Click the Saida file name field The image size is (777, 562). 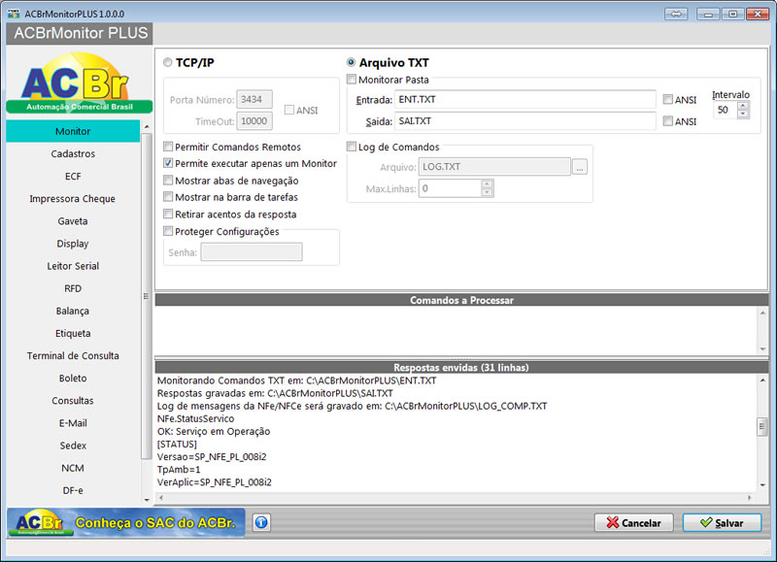pos(524,121)
